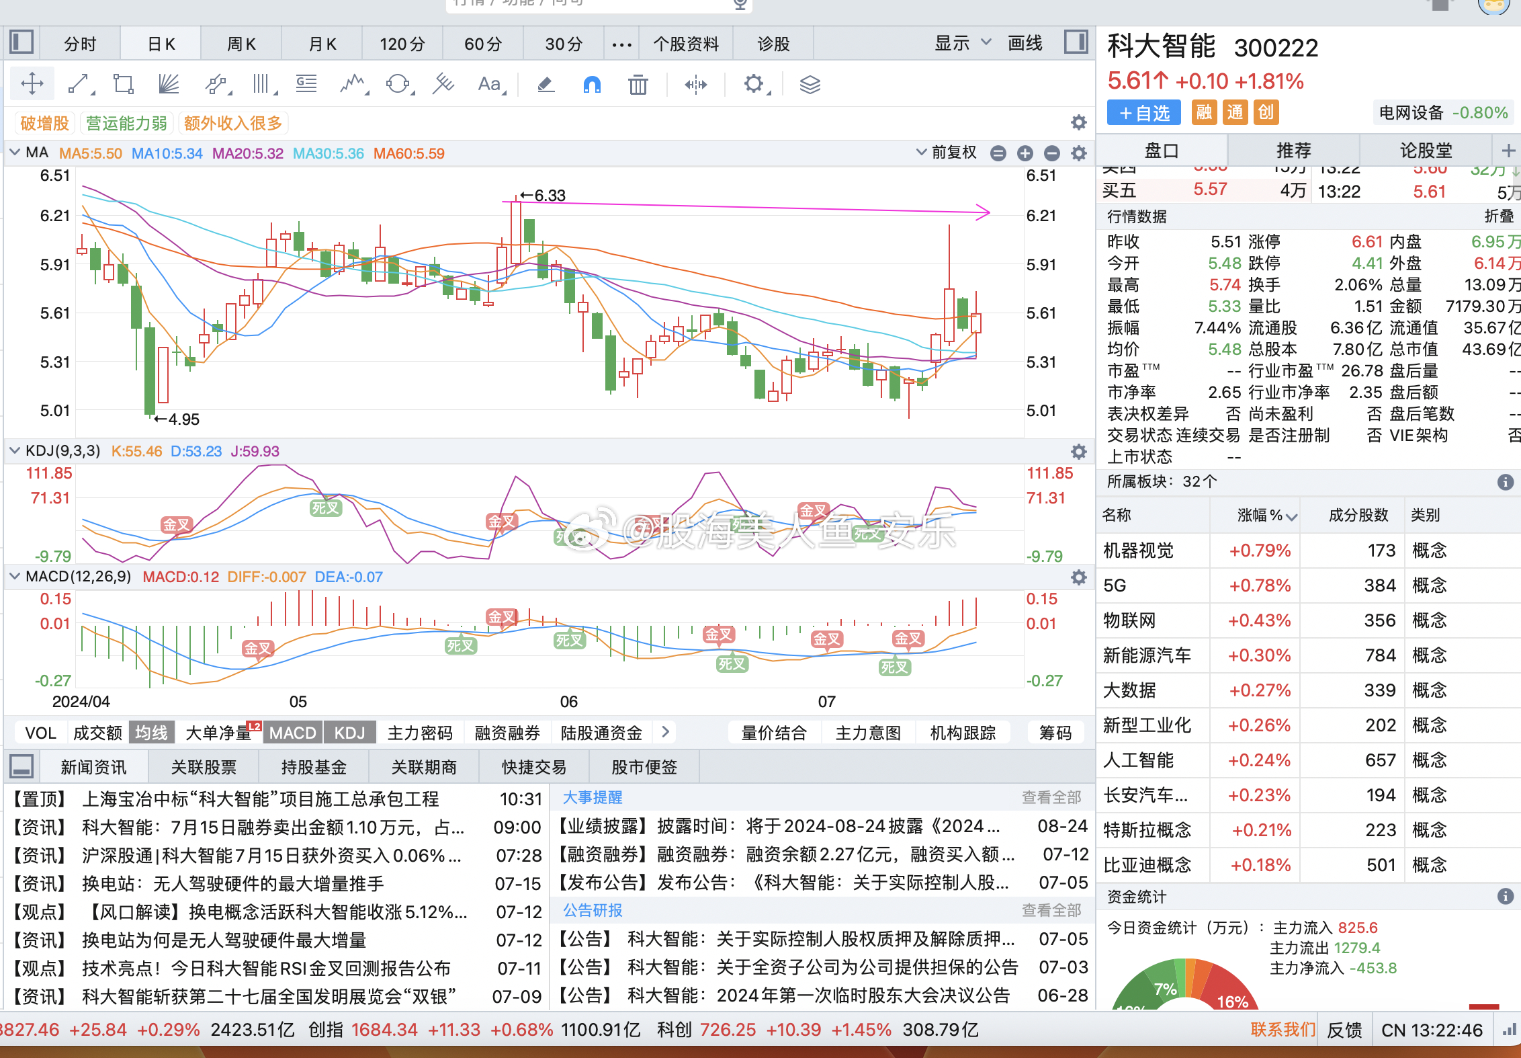Toggle 陆股通资金 indicator
This screenshot has height=1058, width=1521.
[x=601, y=733]
